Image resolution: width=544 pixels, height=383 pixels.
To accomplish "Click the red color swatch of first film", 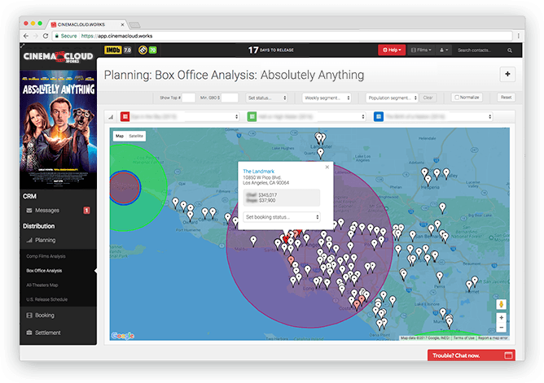I will pos(125,116).
